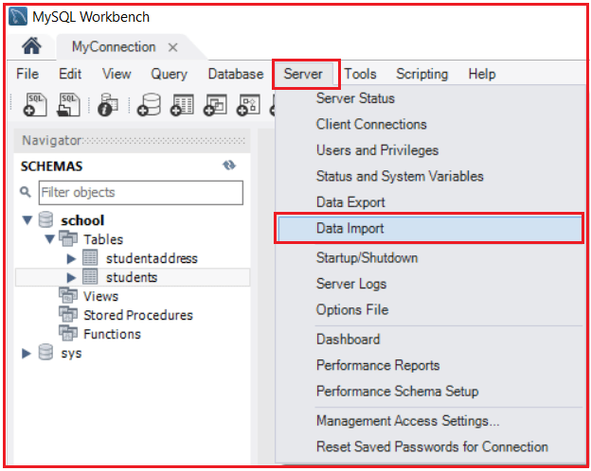The height and width of the screenshot is (471, 591).
Task: Refresh the SCHEMAS list
Action: pyautogui.click(x=229, y=166)
